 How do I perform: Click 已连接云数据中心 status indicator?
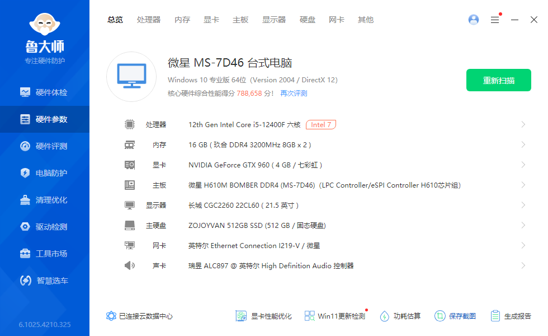point(139,316)
